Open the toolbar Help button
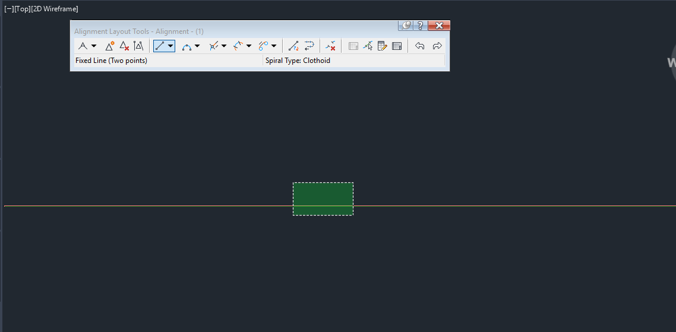The width and height of the screenshot is (676, 332). coord(421,26)
